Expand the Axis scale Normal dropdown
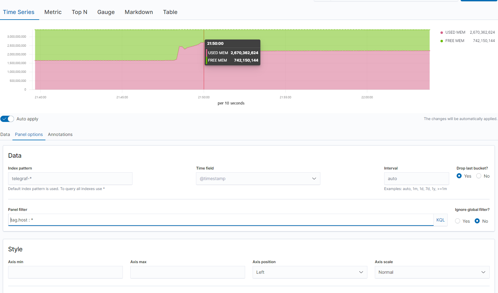 [x=432, y=272]
